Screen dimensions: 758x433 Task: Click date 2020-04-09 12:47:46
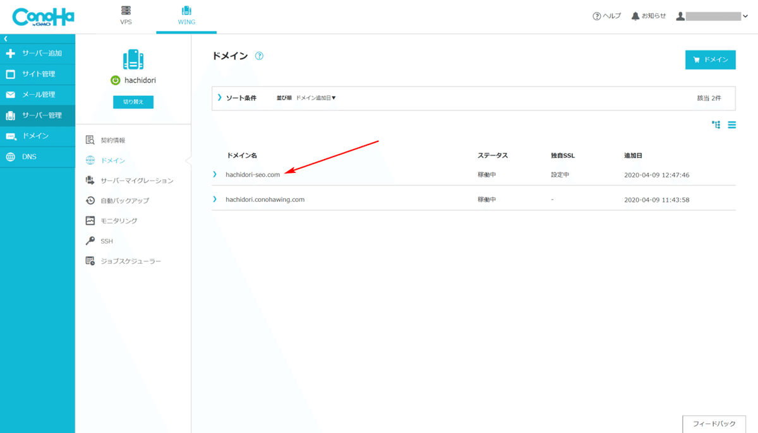pyautogui.click(x=656, y=175)
